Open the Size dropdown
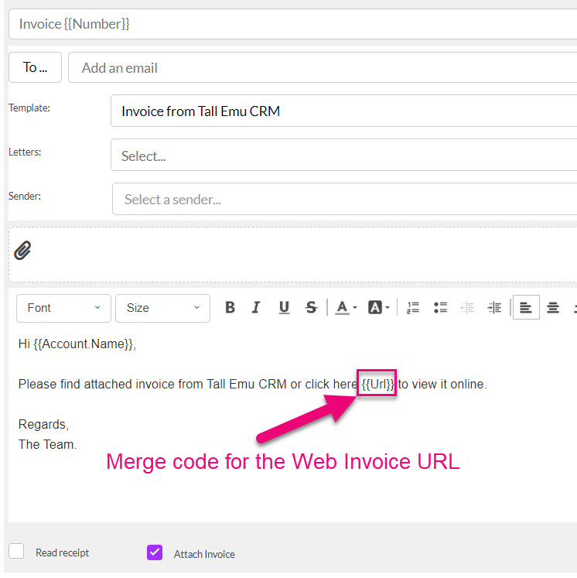This screenshot has height=578, width=577. pos(162,308)
